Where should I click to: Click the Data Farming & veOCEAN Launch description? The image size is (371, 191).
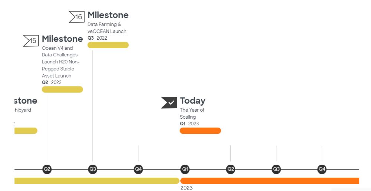coord(107,28)
